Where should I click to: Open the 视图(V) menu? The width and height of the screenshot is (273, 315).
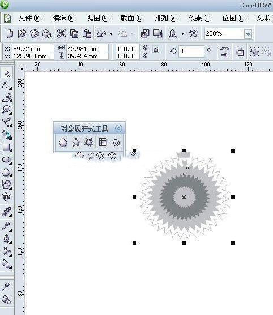pyautogui.click(x=98, y=18)
